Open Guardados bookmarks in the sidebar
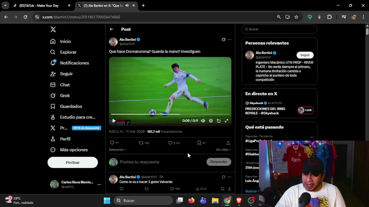 pos(66,106)
